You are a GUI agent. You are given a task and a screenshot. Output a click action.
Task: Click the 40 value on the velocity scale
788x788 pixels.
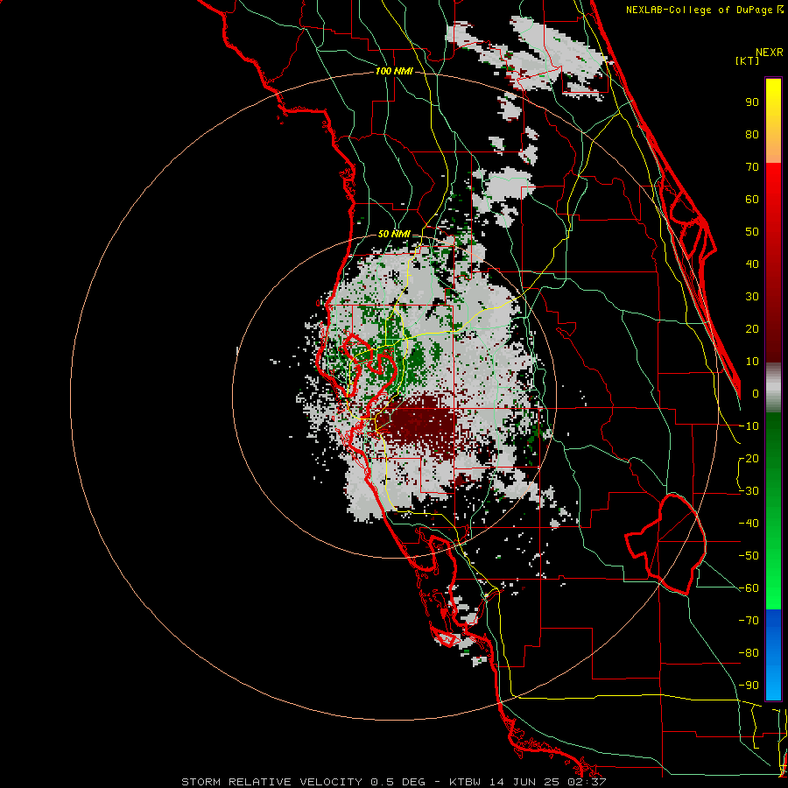752,264
